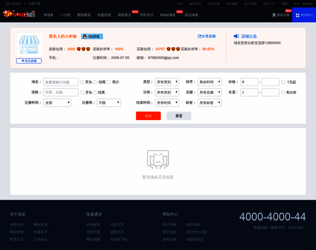
Task: Click the minimum 价格 field
Action: pos(249,82)
